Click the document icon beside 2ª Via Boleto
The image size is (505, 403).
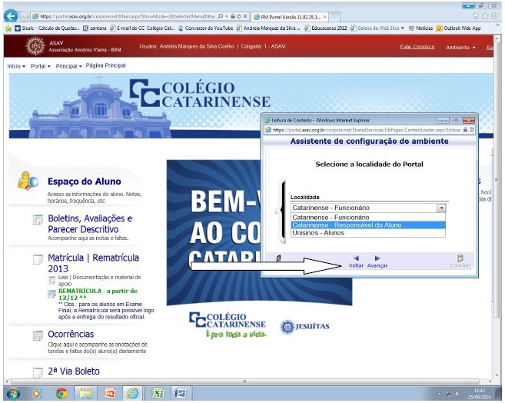tap(38, 372)
